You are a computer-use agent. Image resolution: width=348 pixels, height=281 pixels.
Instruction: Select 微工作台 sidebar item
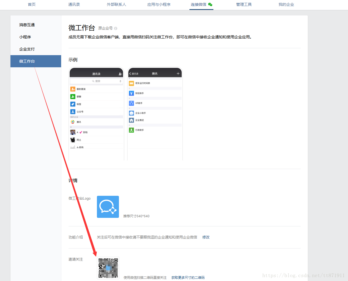36,61
